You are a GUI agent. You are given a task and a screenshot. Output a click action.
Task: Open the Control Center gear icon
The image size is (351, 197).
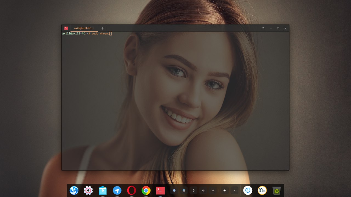tap(88, 190)
